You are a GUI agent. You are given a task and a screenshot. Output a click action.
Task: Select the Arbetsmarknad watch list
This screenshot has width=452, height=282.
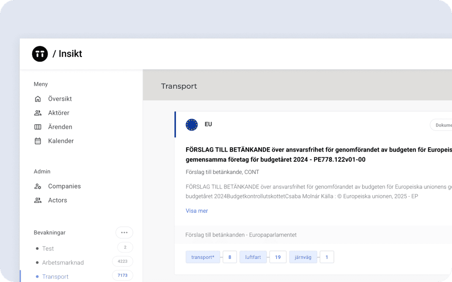(63, 263)
